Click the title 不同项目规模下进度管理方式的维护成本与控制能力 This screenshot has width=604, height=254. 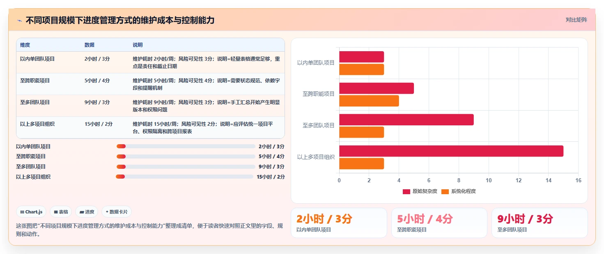120,20
